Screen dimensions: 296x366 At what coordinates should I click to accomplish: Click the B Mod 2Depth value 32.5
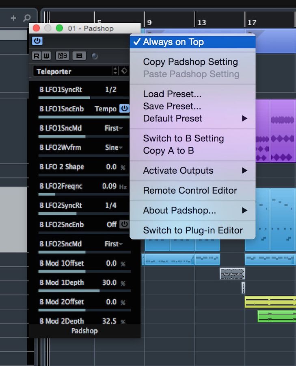tap(109, 321)
